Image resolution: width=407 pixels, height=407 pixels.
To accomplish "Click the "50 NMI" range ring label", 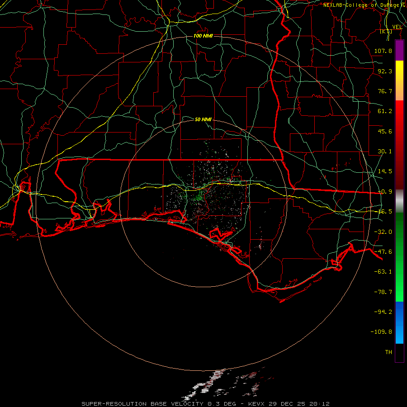I will point(203,119).
